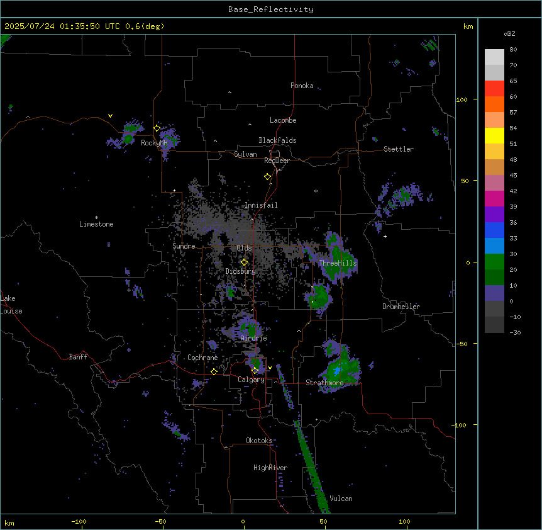Click the dBZ legend heading

tap(509, 33)
